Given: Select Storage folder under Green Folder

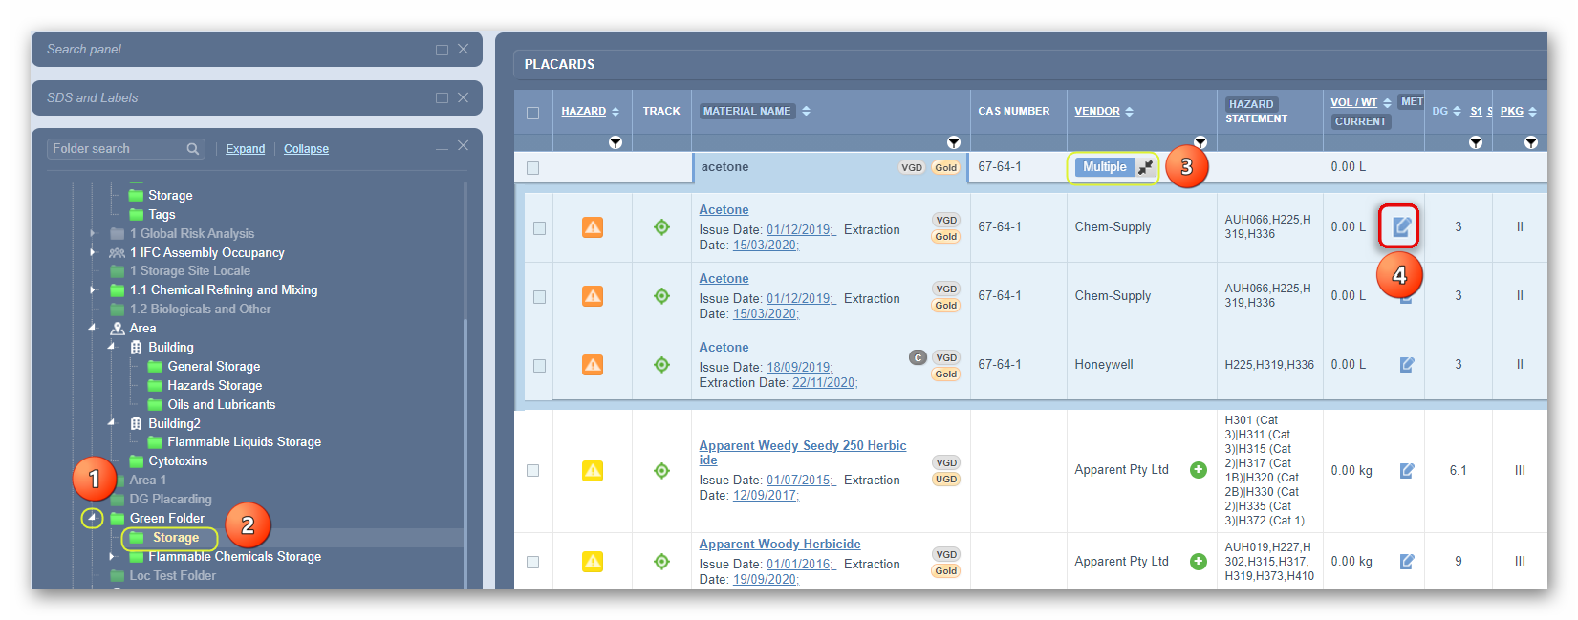Looking at the screenshot, I should [176, 538].
